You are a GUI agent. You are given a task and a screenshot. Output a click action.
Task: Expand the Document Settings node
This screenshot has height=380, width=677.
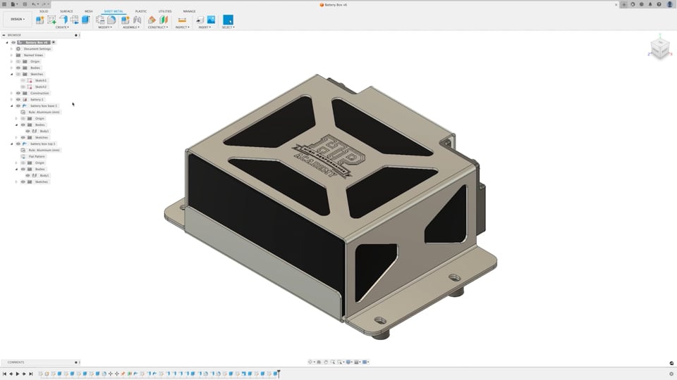[x=12, y=49]
